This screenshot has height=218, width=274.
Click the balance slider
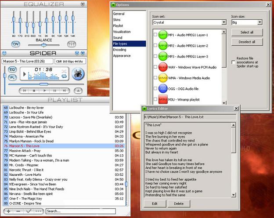tap(43, 45)
